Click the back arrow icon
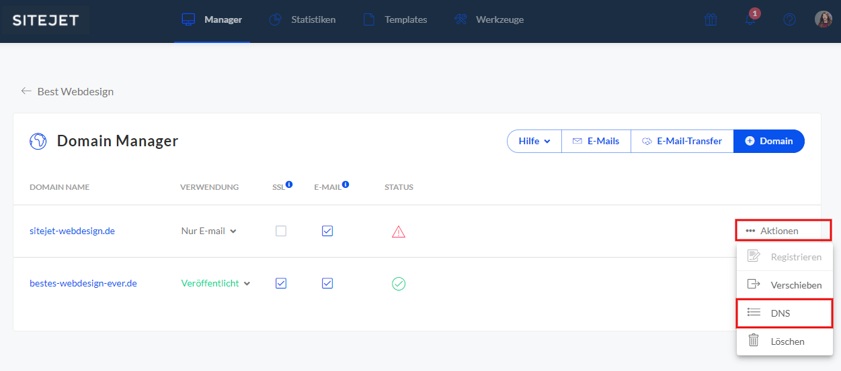841x371 pixels. [x=26, y=91]
